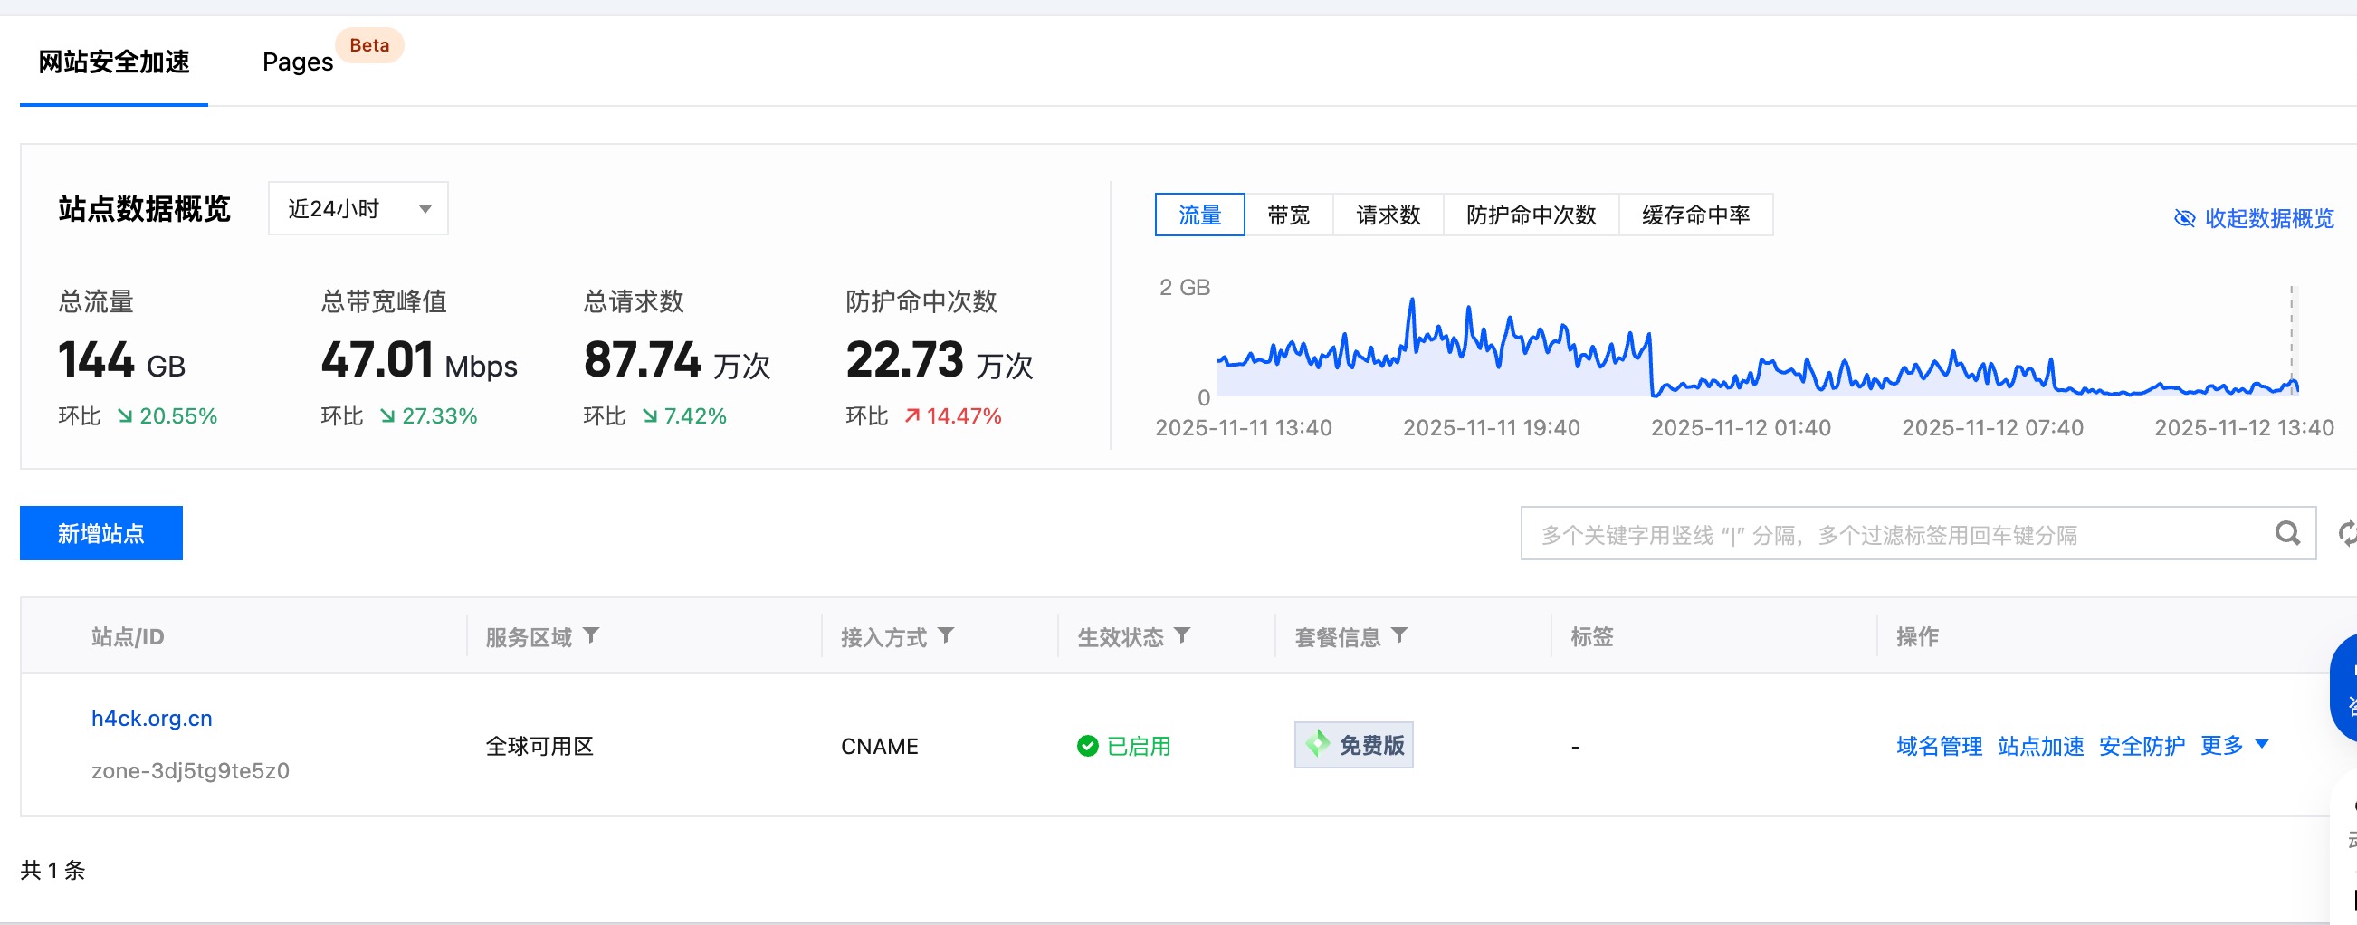The height and width of the screenshot is (925, 2357).
Task: Click the keyword search input field
Action: click(1894, 534)
